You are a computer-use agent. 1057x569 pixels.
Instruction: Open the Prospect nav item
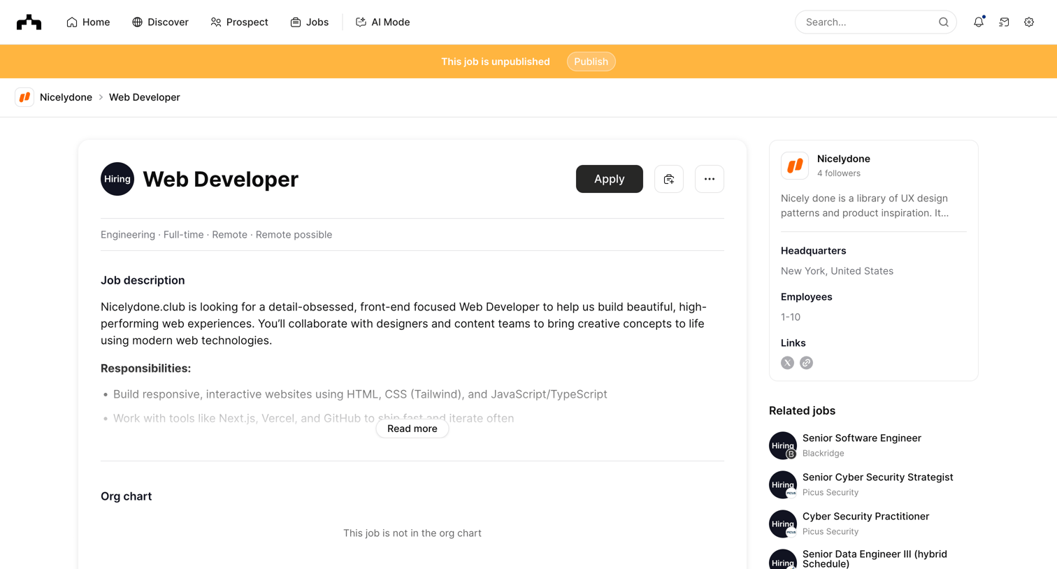(x=239, y=22)
